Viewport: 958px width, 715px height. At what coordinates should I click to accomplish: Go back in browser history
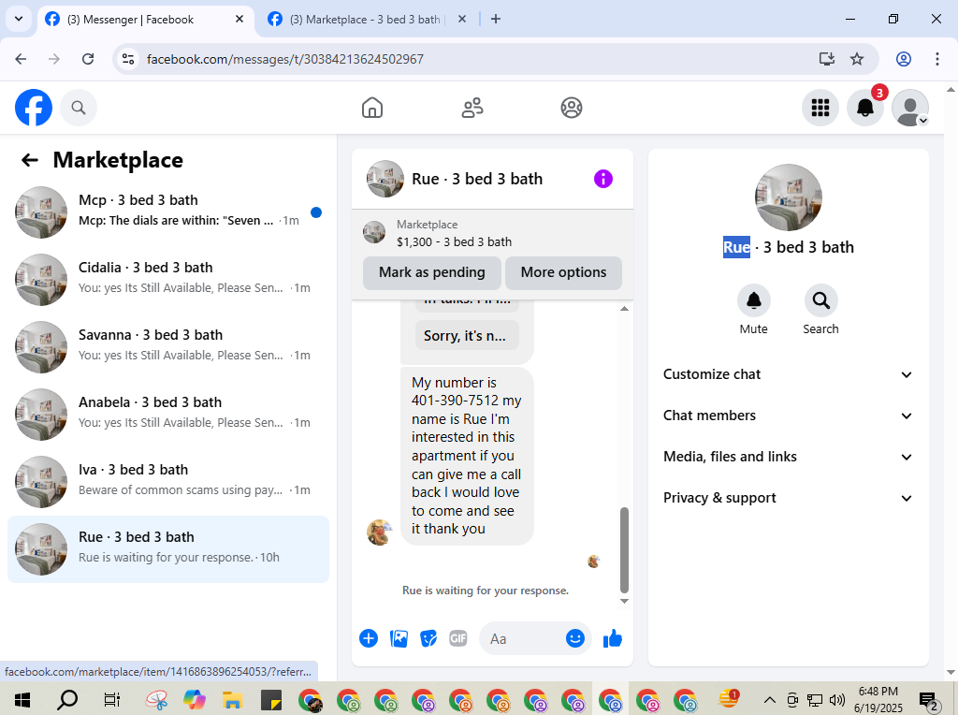21,59
